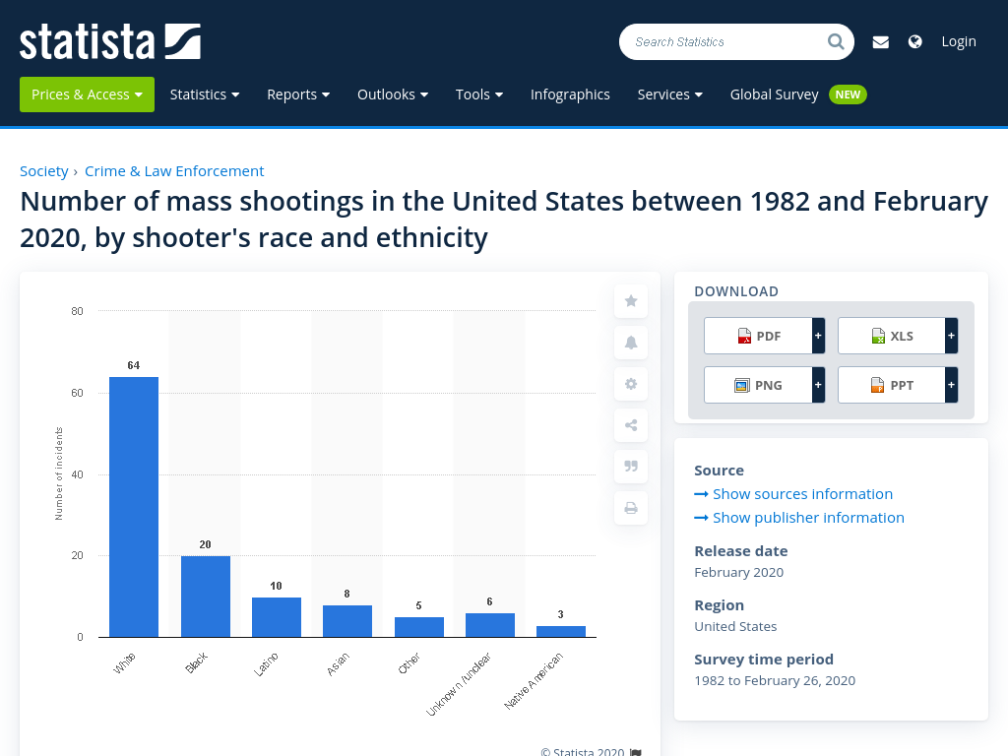
Task: Click the flag icon near copyright
Action: (636, 752)
